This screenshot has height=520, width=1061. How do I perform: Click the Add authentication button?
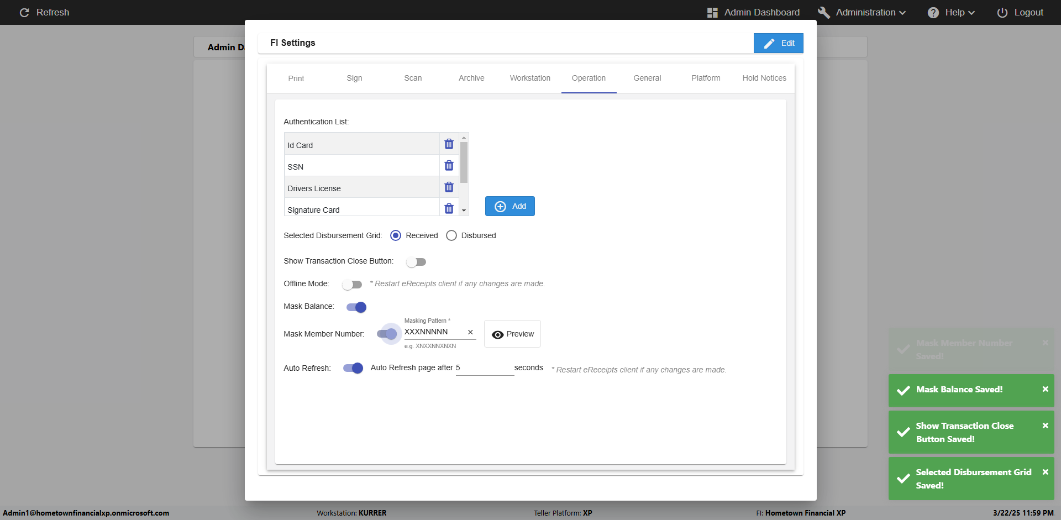coord(510,206)
